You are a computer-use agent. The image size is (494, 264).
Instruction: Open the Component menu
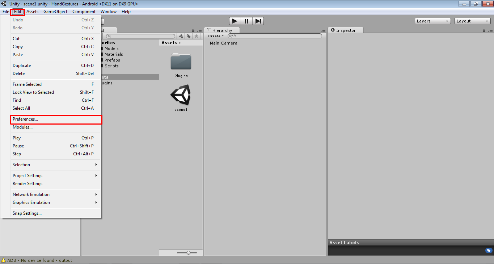point(84,12)
